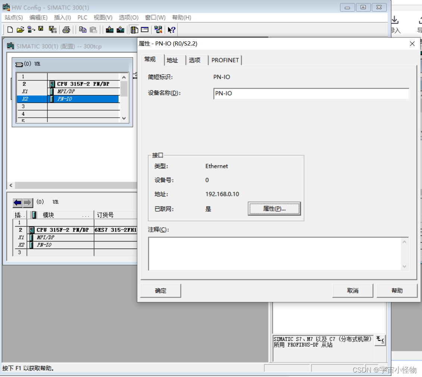Open the 窗口(W) menu
Viewport: 422px width, 377px height.
155,18
